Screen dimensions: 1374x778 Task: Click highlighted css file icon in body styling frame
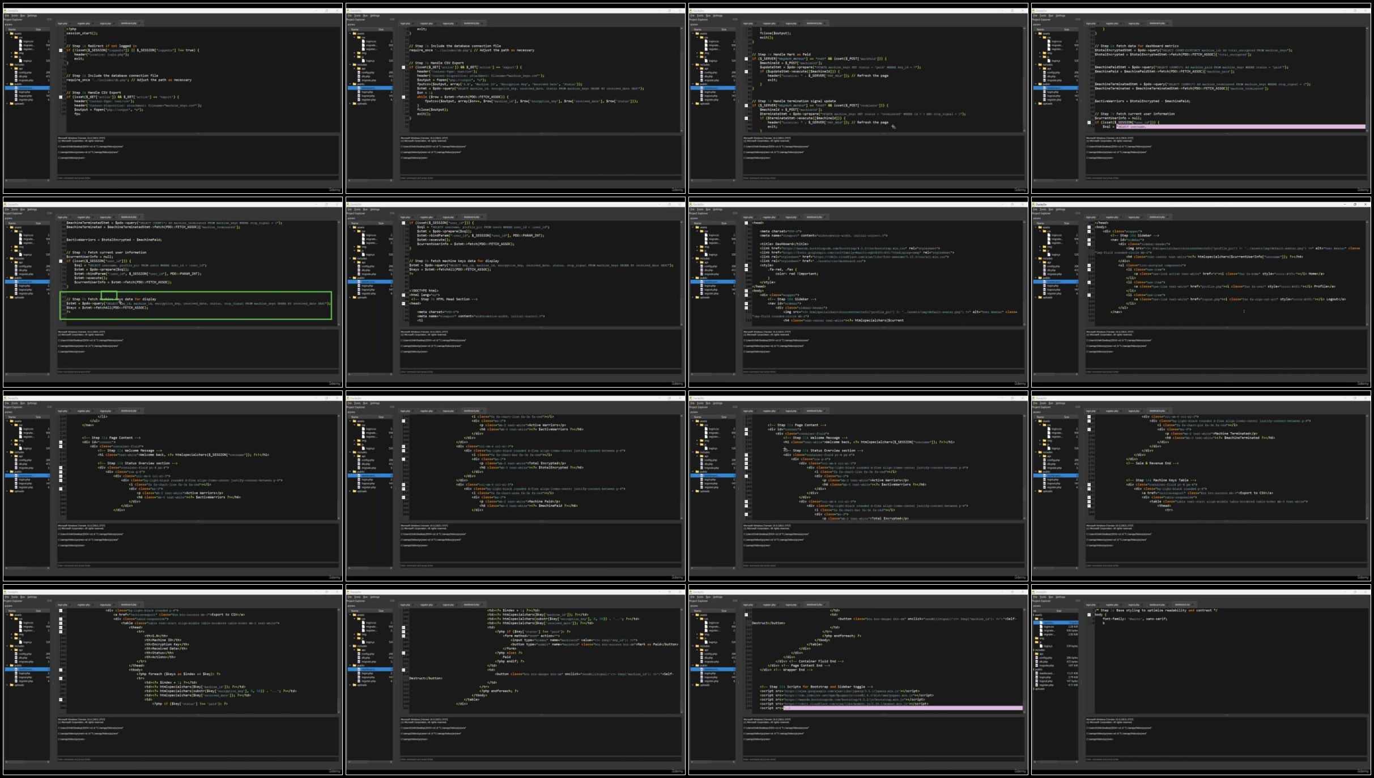(1041, 623)
